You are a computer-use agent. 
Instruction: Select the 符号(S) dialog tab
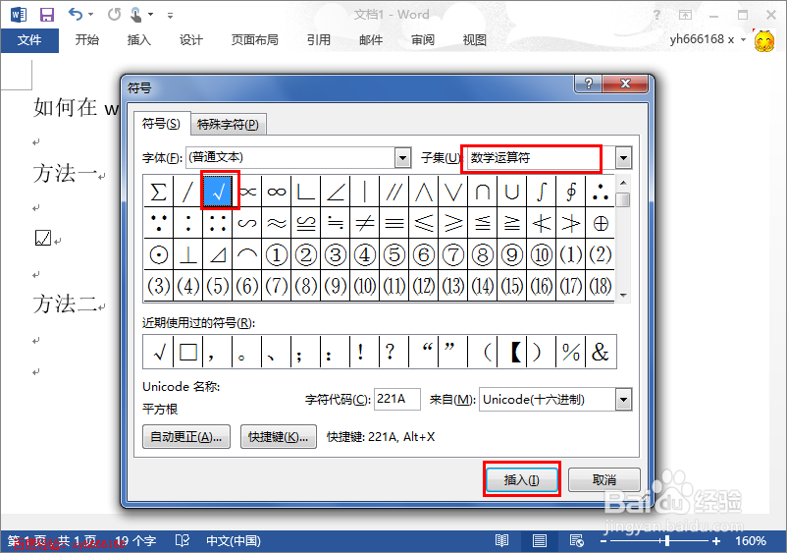(x=161, y=124)
